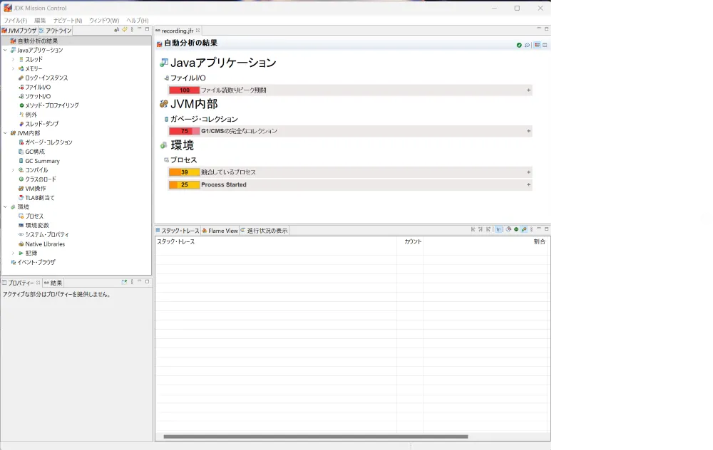Click red score bar 75
This screenshot has width=713, height=450.
(184, 131)
